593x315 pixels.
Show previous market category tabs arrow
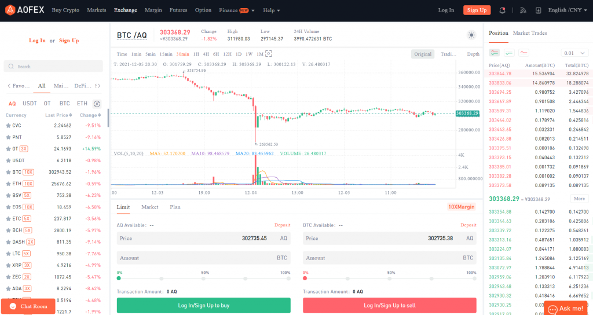[x=9, y=86]
